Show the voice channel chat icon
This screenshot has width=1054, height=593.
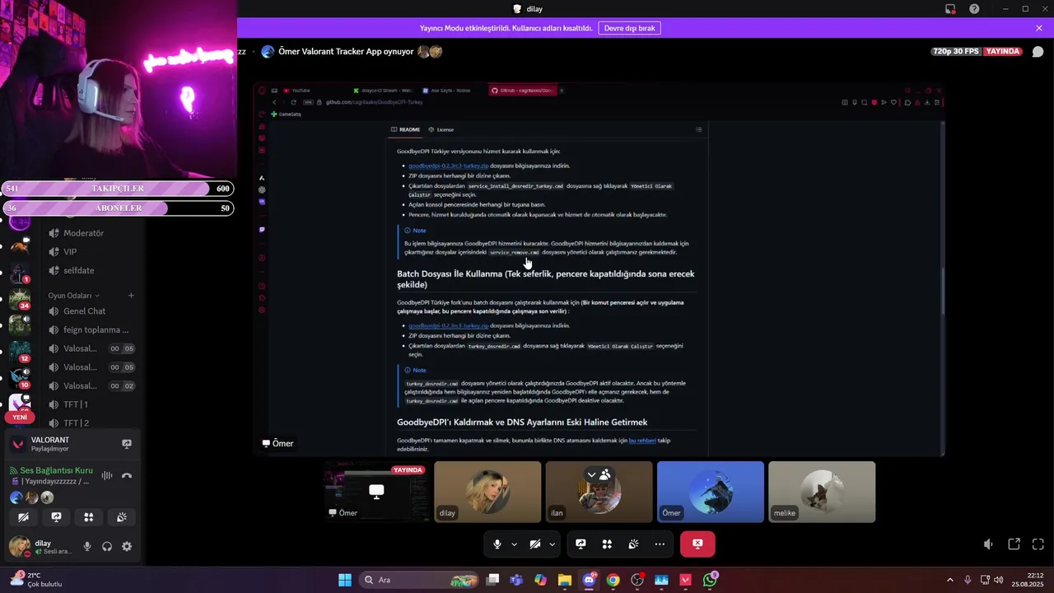[1038, 52]
